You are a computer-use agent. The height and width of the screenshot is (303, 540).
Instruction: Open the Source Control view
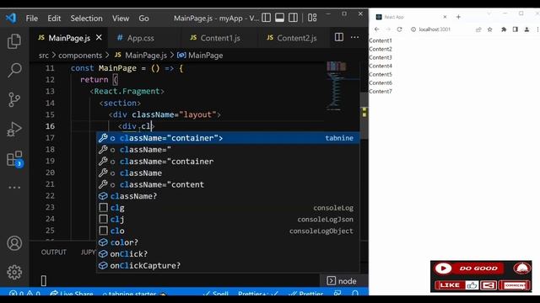click(14, 99)
